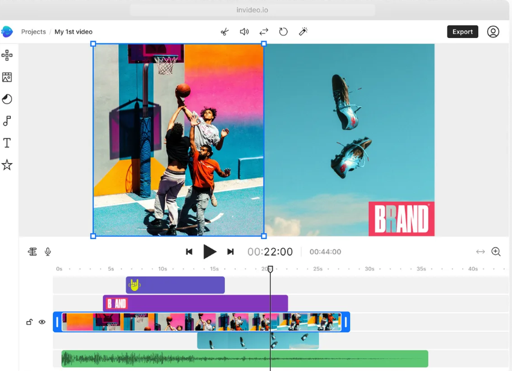Click the Export button
512x371 pixels.
pos(463,32)
